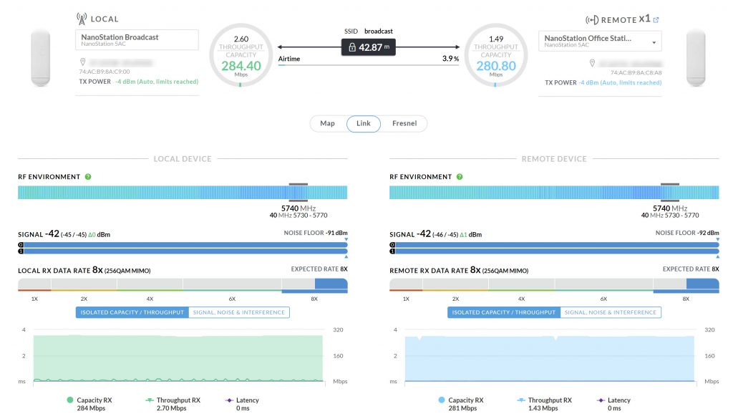This screenshot has width=733, height=419.
Task: Click the Remote station signal icon
Action: [x=592, y=19]
